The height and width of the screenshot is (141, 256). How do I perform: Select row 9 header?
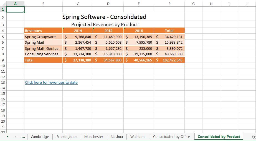(3, 60)
